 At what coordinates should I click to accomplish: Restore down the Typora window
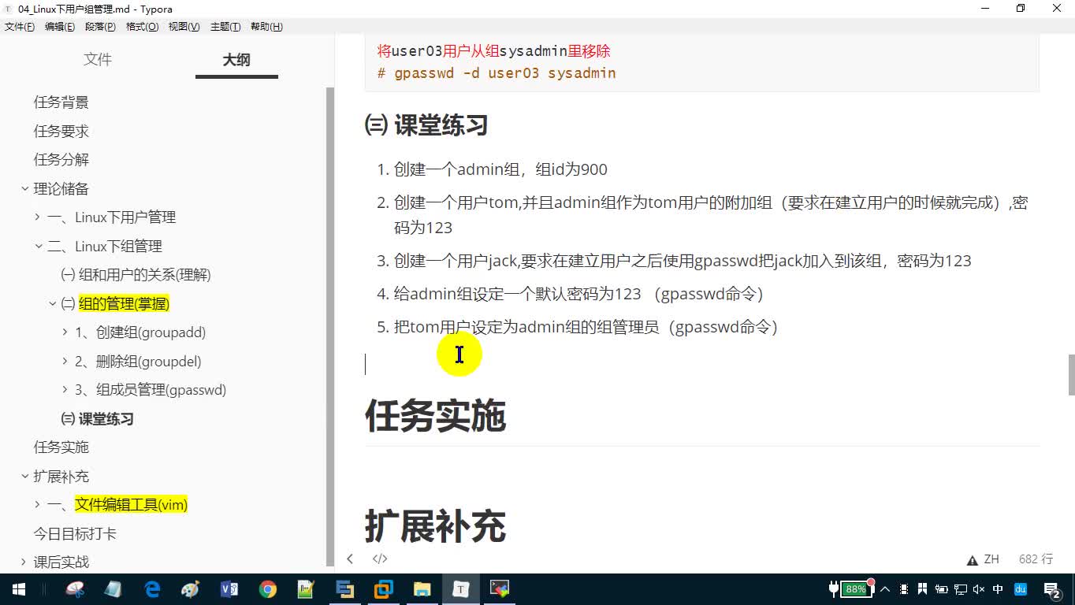point(1021,9)
